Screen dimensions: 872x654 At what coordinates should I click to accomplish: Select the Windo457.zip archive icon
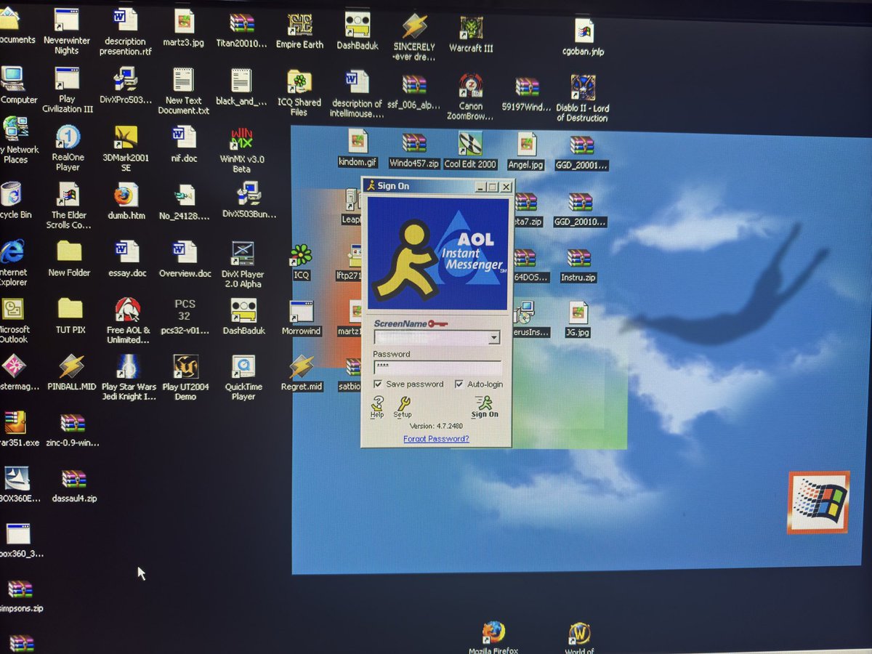click(x=413, y=143)
